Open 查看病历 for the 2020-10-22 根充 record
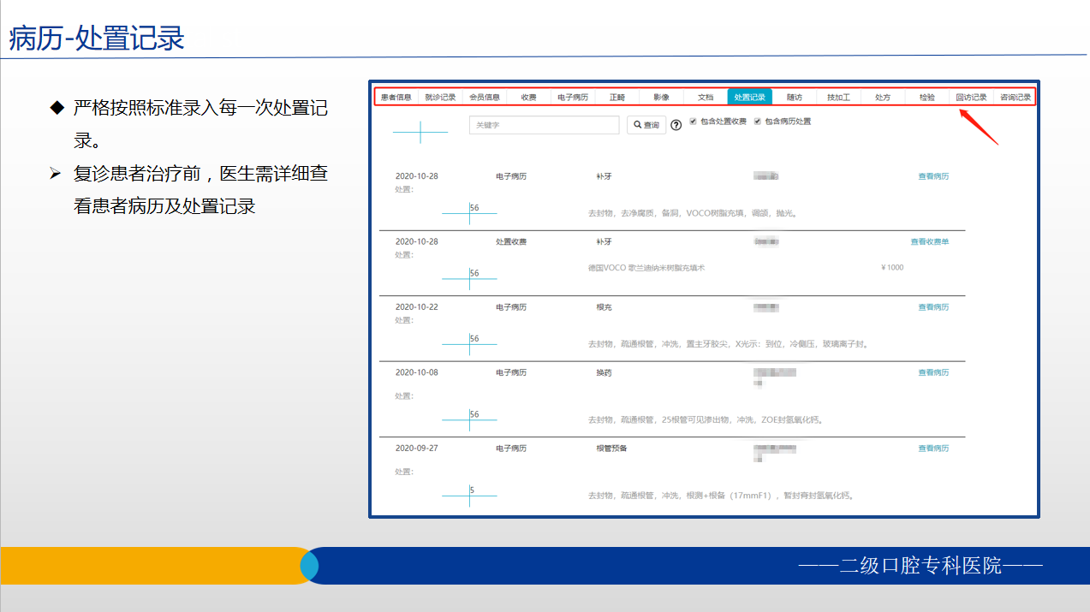Image resolution: width=1090 pixels, height=612 pixels. (933, 306)
